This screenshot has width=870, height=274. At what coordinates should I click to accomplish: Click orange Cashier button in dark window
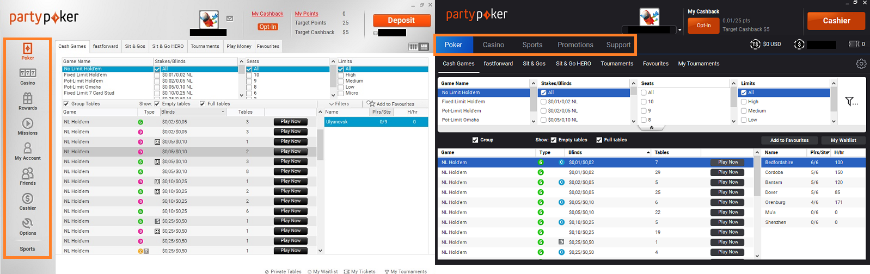pyautogui.click(x=836, y=21)
